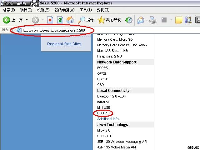Image resolution: width=200 pixels, height=150 pixels.
Task: Stop page loading with red X icon
Action: tap(50, 20)
